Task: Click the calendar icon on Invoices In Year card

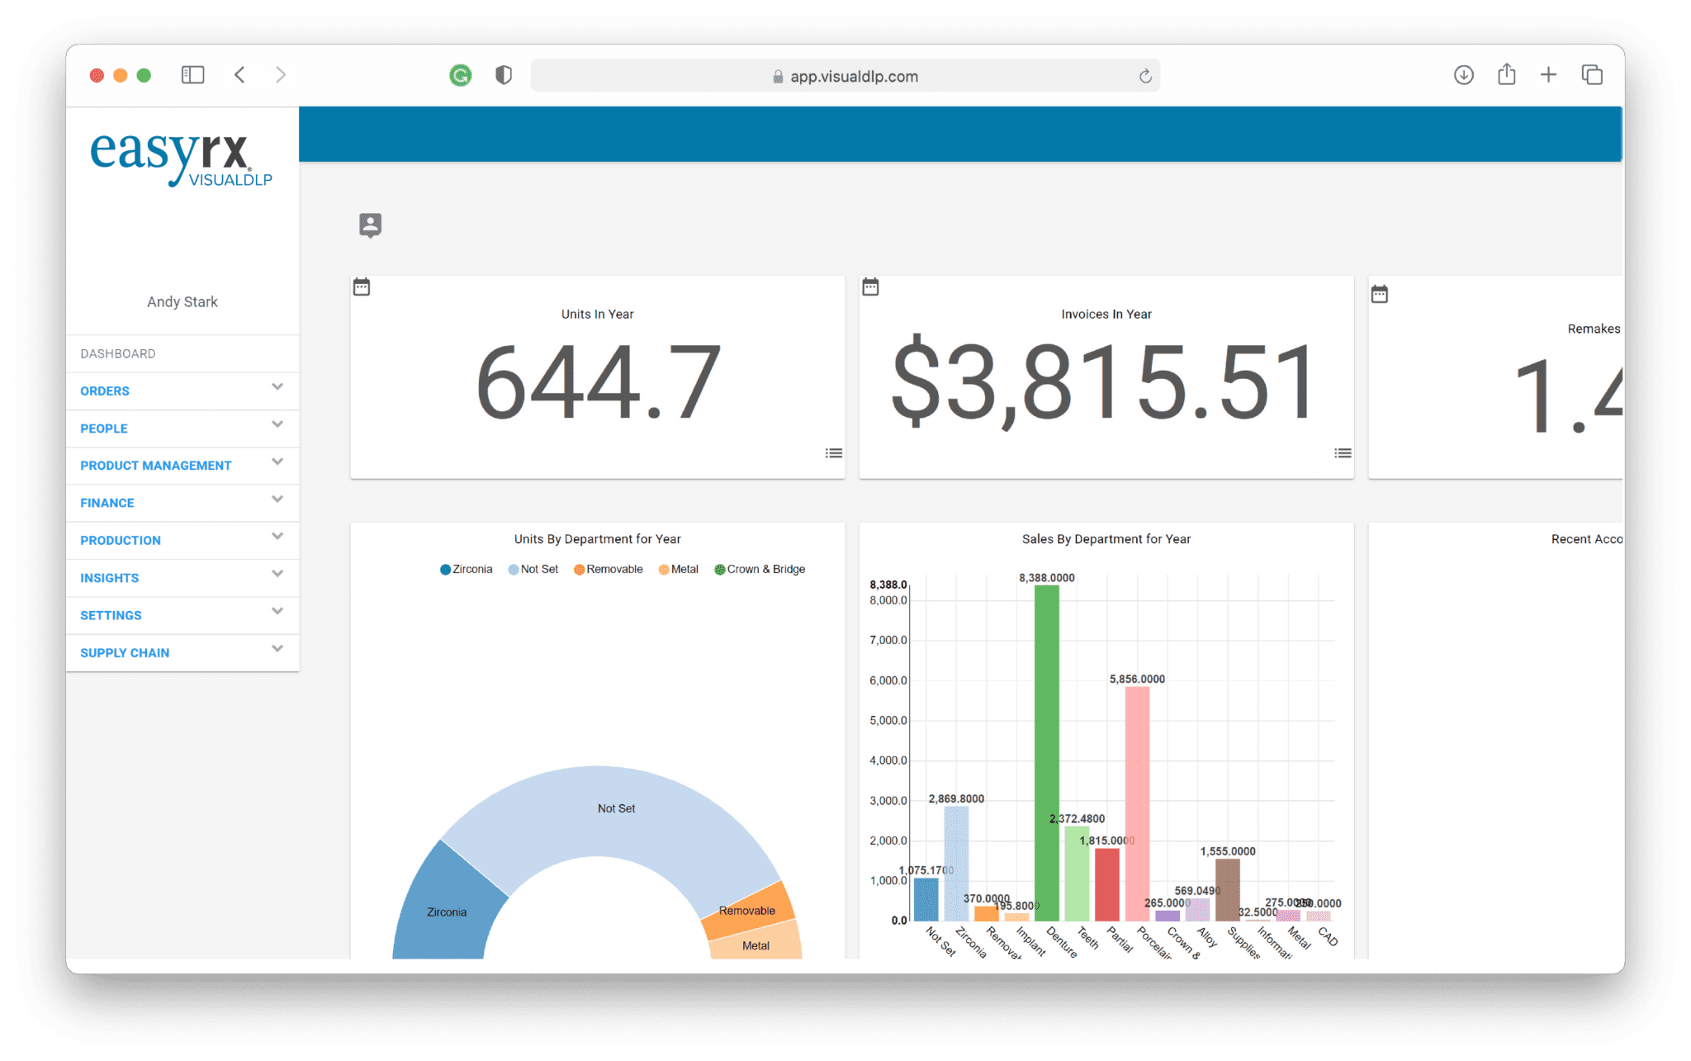Action: (870, 287)
